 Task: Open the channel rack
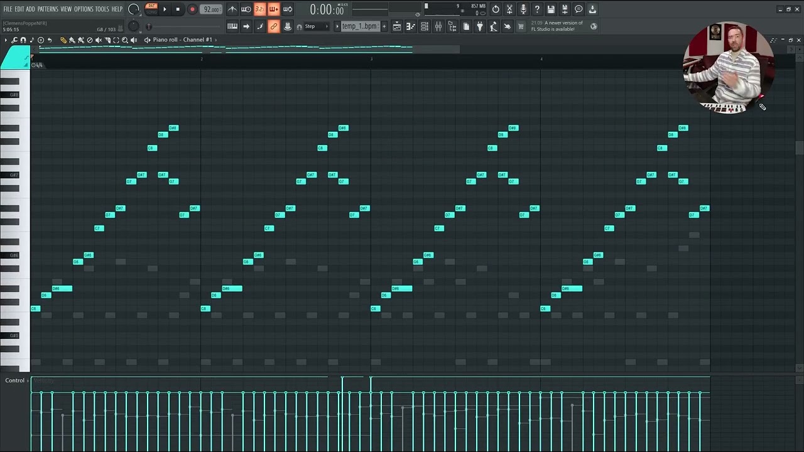click(x=425, y=26)
